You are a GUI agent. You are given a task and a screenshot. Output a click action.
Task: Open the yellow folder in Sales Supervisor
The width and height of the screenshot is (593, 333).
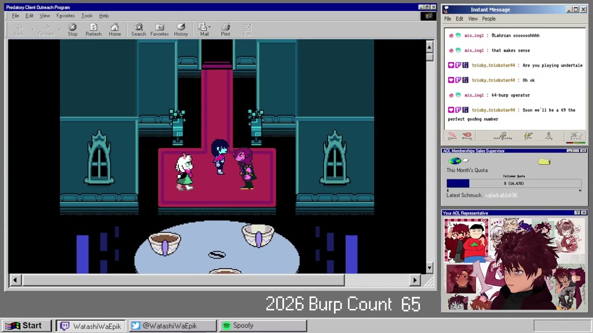pyautogui.click(x=544, y=161)
